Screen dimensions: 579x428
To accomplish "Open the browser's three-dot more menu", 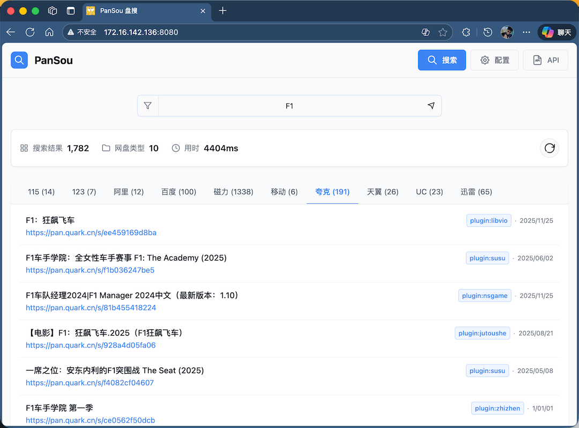I will (526, 32).
